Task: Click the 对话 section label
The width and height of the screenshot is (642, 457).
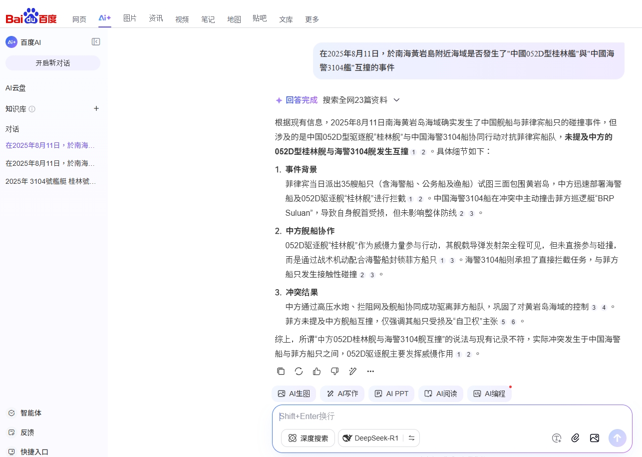Action: point(12,129)
